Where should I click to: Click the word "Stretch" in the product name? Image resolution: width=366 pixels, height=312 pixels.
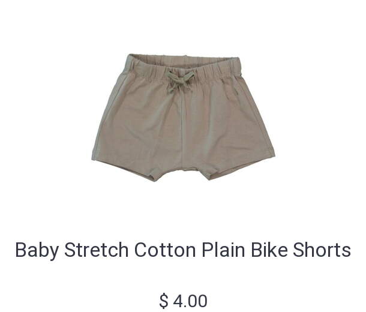(96, 250)
